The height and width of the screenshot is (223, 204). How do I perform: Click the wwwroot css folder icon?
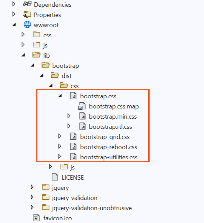point(36,34)
